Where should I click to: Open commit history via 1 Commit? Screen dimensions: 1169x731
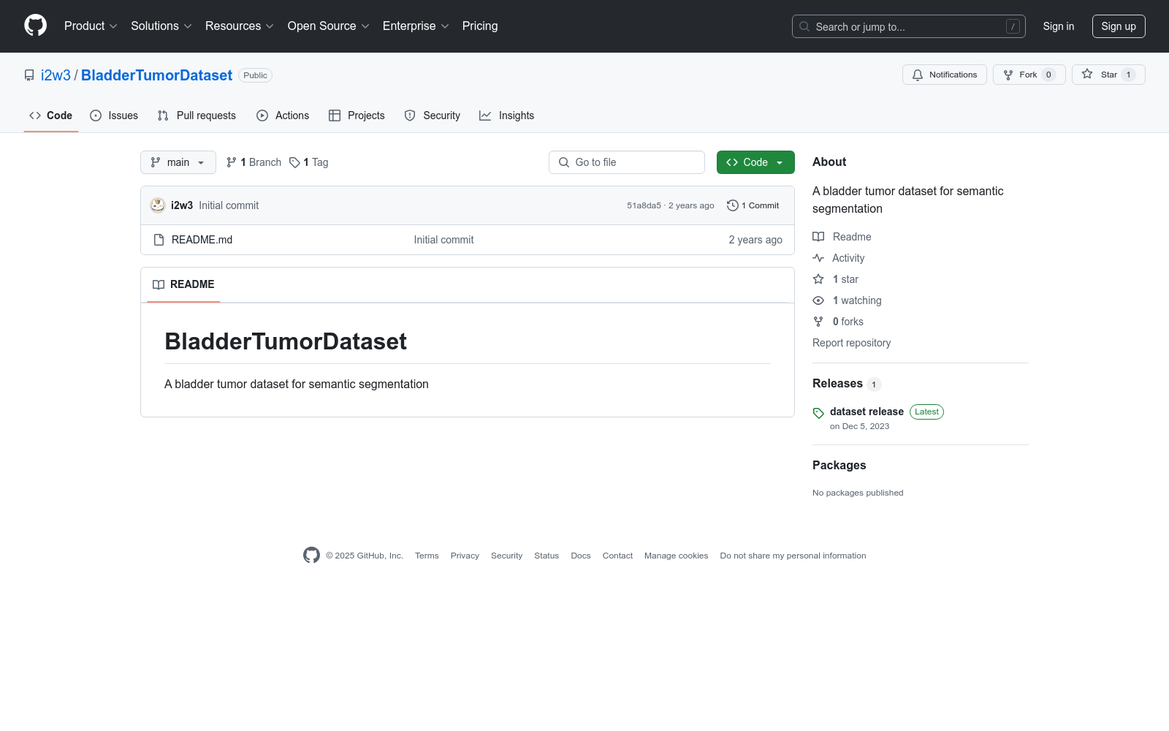coord(753,205)
